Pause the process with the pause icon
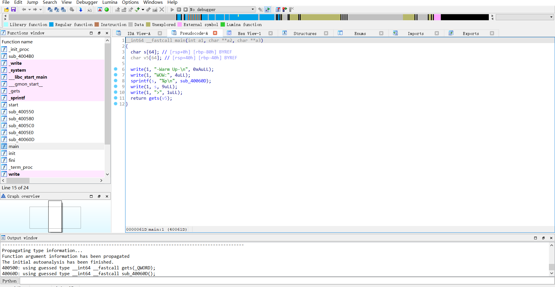Image resolution: width=555 pixels, height=287 pixels. 179,10
